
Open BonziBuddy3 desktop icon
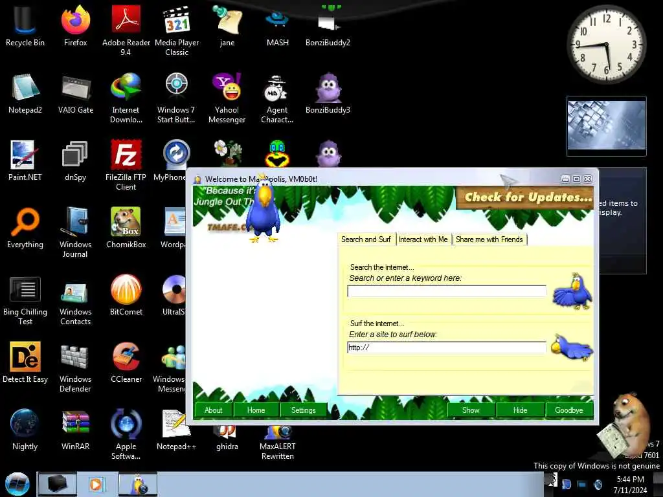coord(328,93)
